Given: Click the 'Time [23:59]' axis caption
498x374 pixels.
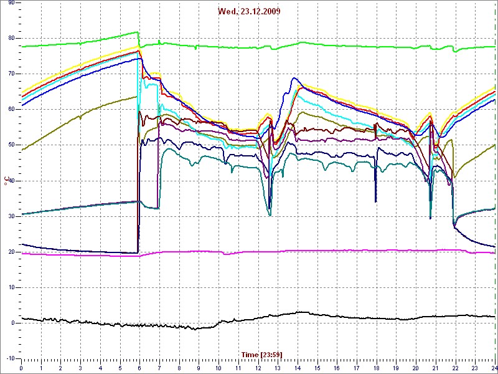Looking at the screenshot, I should 261,354.
